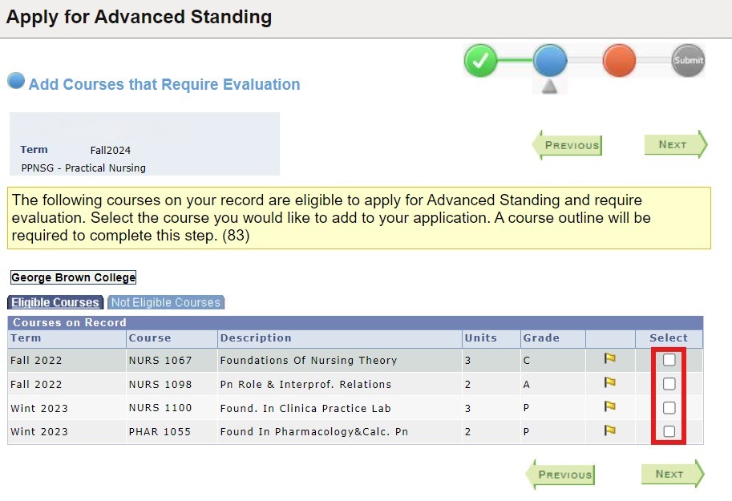
Task: Click the orange third step circle
Action: click(619, 60)
